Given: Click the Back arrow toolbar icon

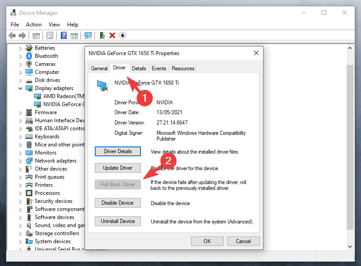Looking at the screenshot, I should [x=12, y=35].
